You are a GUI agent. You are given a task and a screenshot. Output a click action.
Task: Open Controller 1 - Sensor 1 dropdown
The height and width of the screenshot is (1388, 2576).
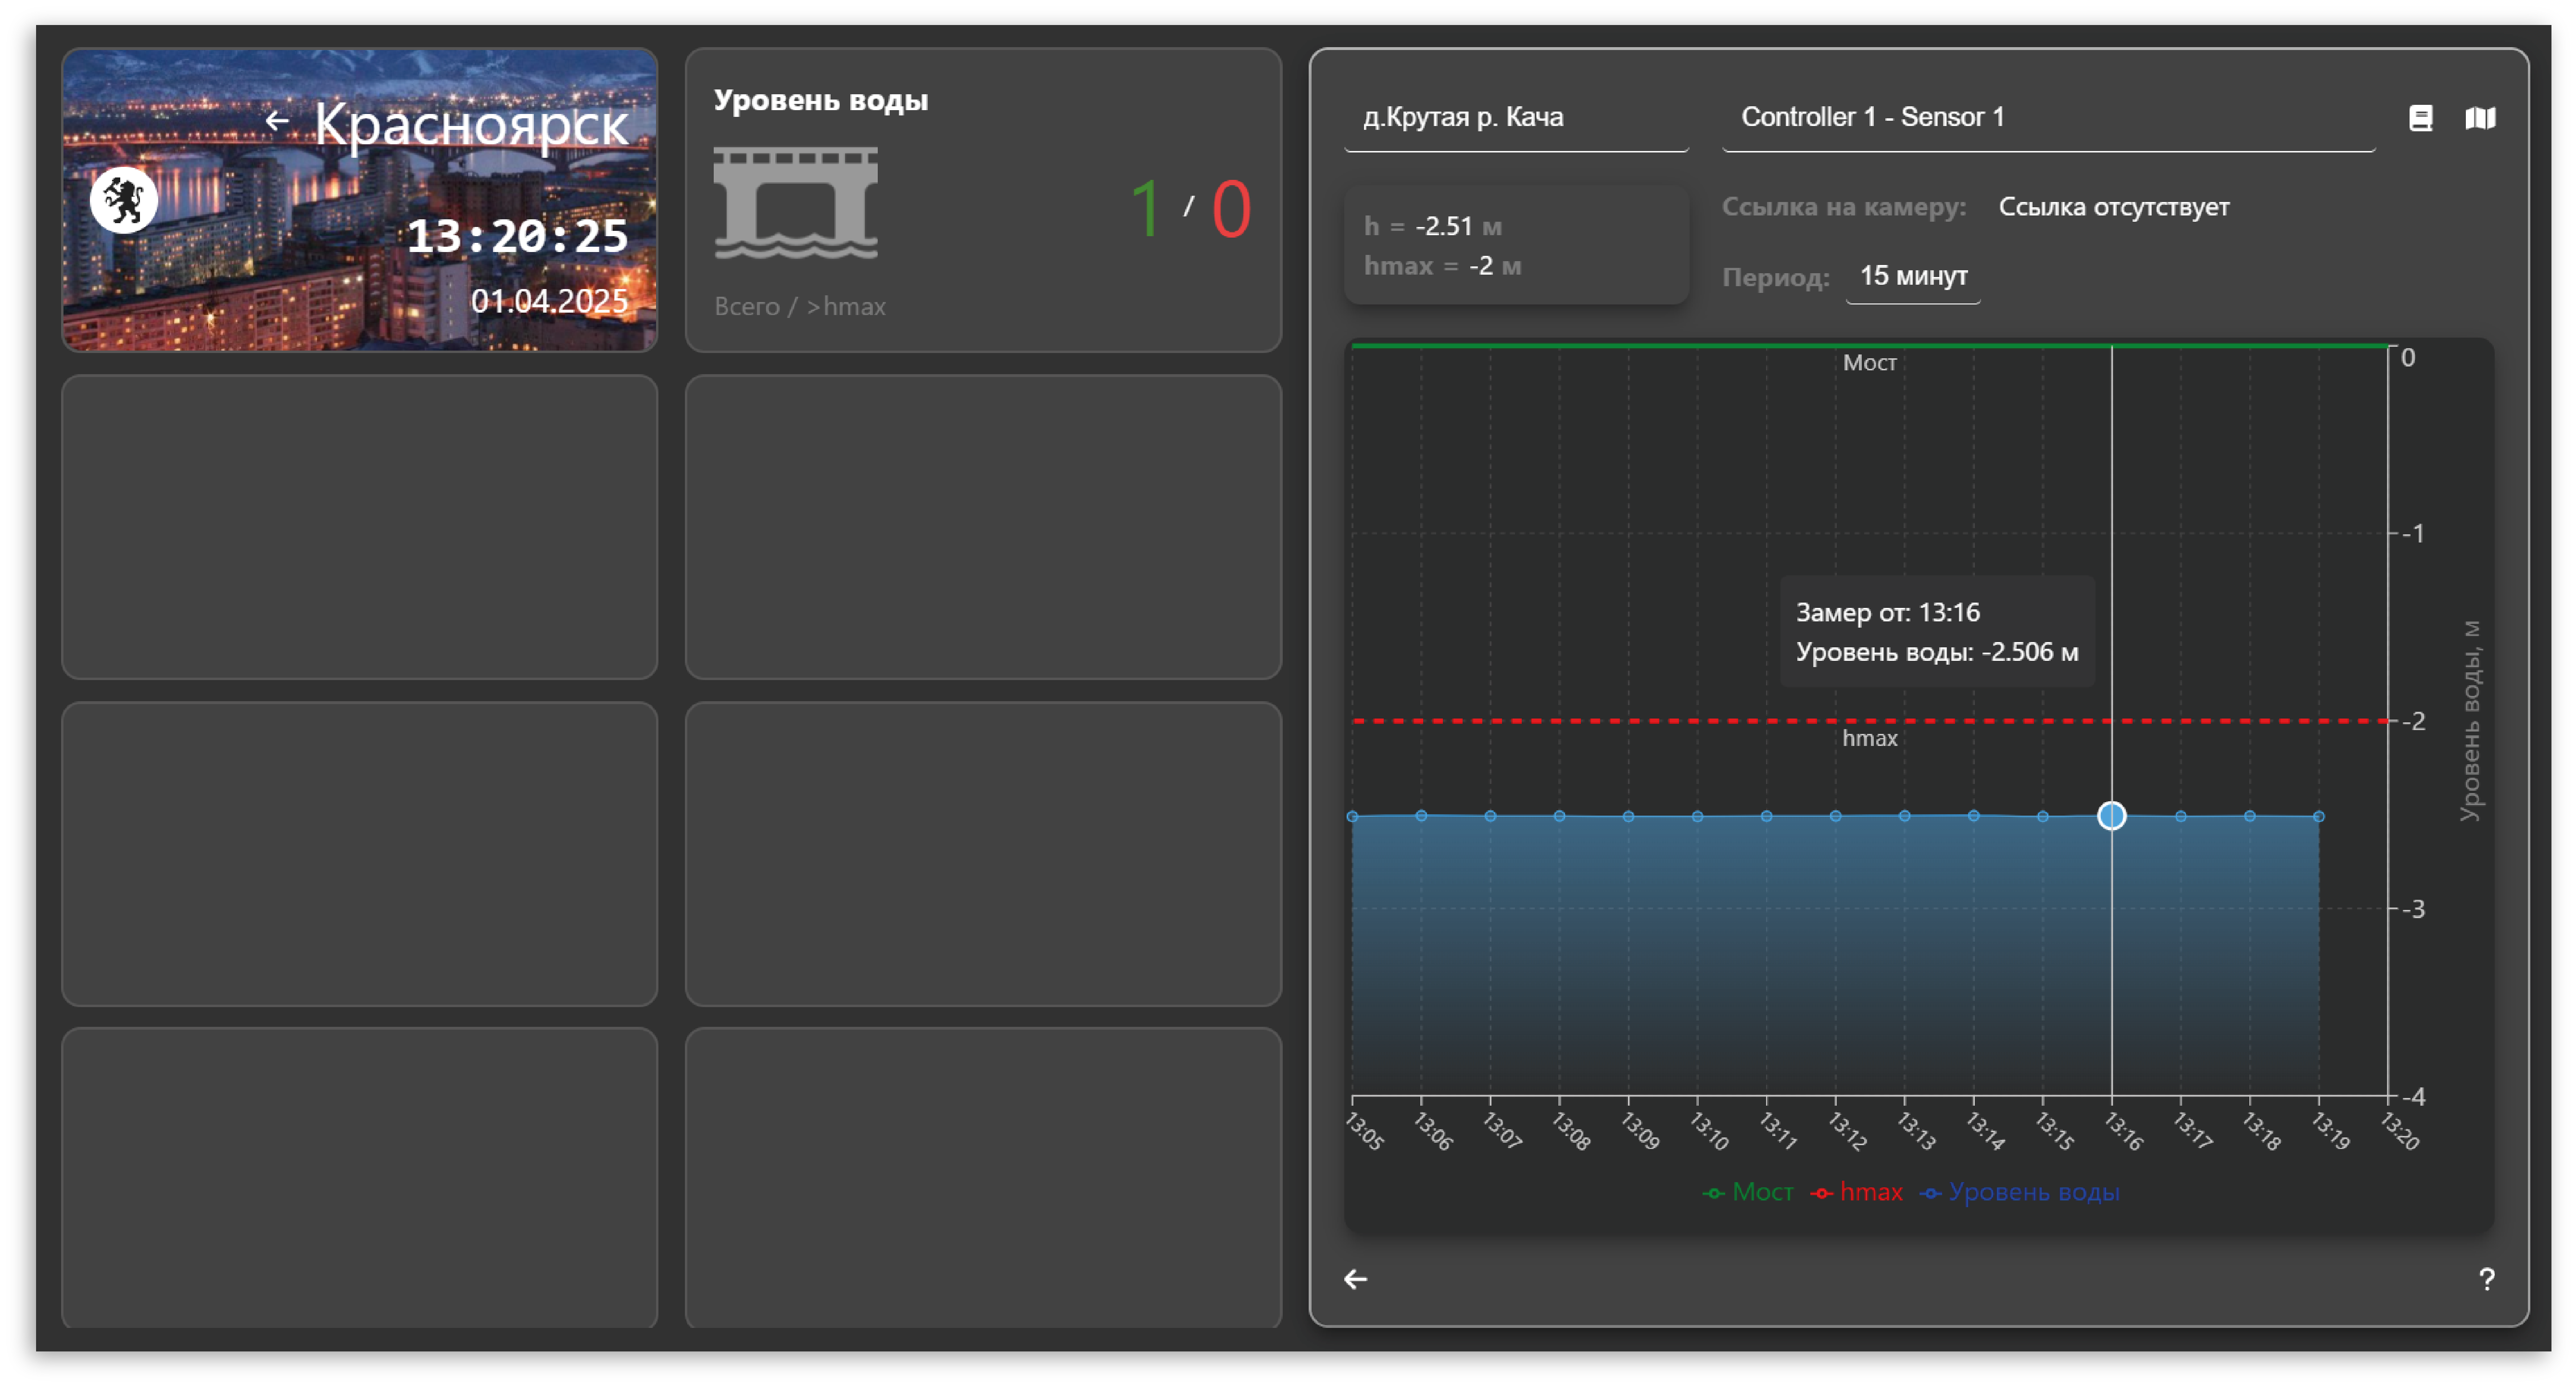pos(2048,118)
